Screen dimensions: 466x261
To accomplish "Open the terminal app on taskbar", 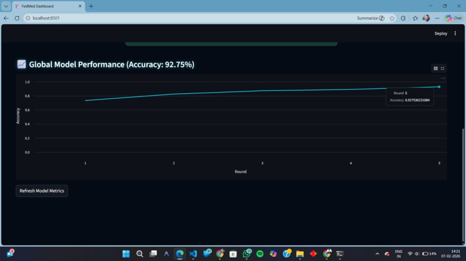I will click(x=340, y=254).
